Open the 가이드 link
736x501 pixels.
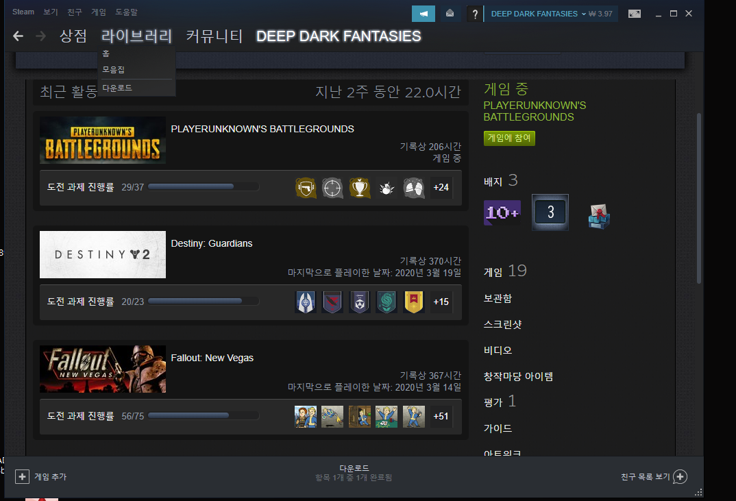[498, 428]
